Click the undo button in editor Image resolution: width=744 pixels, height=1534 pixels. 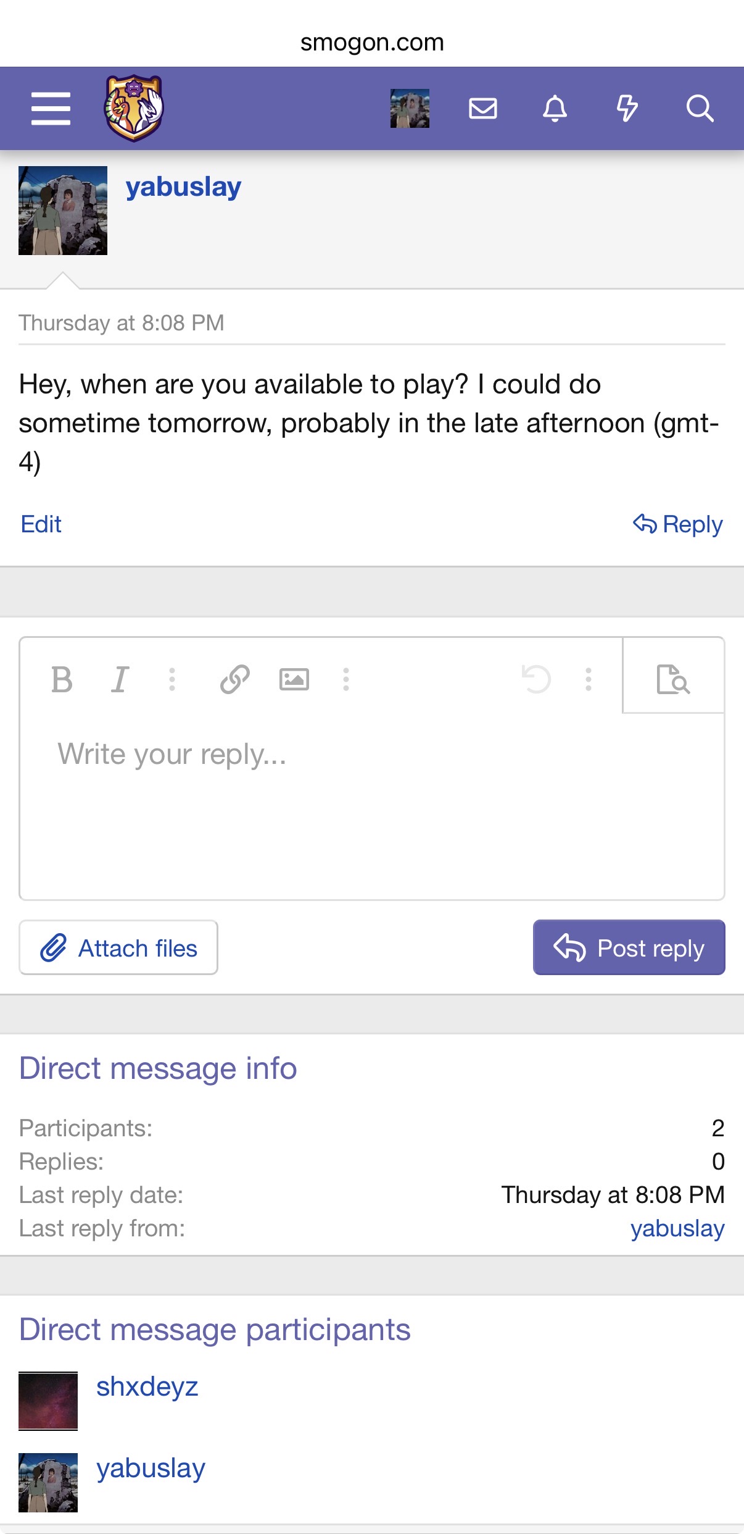click(x=535, y=680)
